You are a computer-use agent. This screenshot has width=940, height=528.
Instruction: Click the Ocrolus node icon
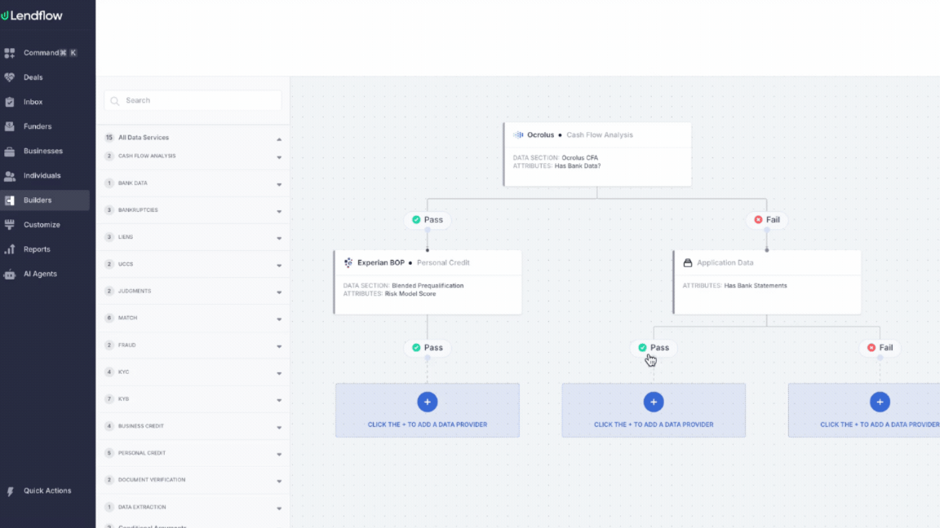[x=518, y=134]
